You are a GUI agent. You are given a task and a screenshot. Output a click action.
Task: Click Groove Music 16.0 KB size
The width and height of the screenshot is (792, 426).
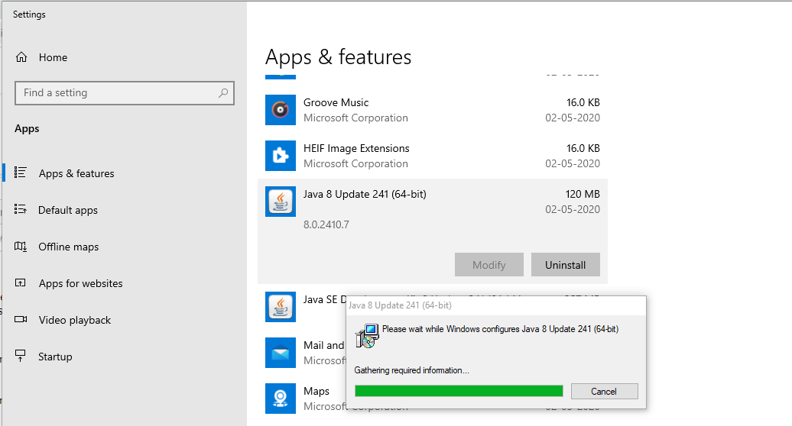coord(583,102)
